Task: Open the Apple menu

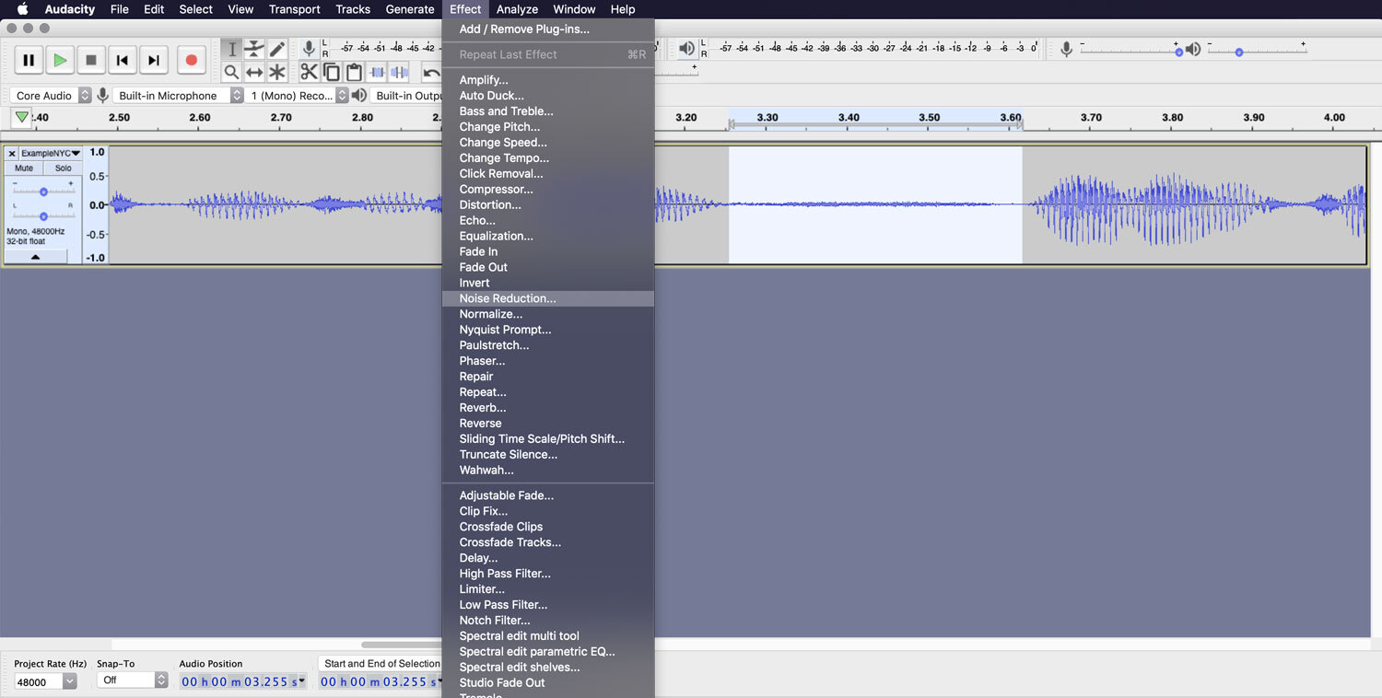Action: (x=23, y=9)
